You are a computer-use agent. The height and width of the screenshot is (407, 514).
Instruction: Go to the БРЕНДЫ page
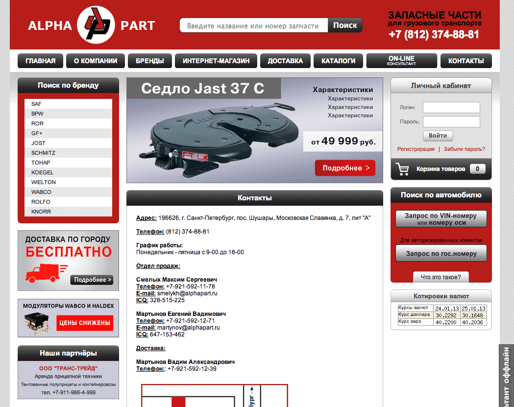[150, 61]
